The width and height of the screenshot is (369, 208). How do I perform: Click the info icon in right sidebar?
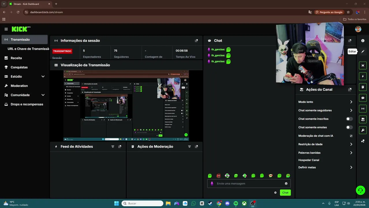[x=363, y=41]
